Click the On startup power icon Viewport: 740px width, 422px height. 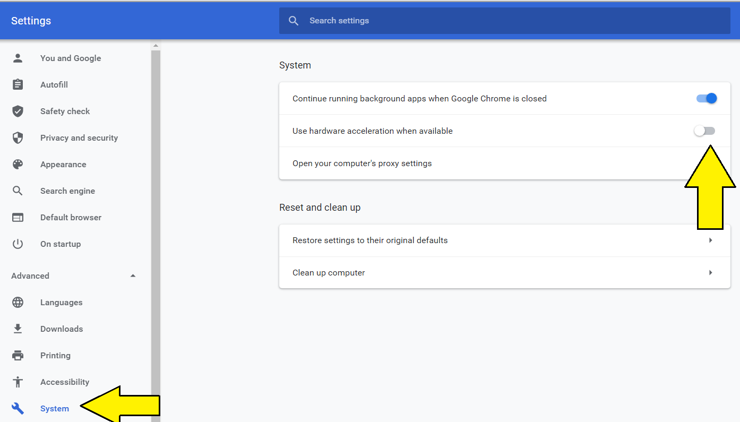click(x=18, y=244)
